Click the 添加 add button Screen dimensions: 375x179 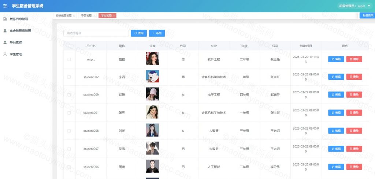(157, 33)
